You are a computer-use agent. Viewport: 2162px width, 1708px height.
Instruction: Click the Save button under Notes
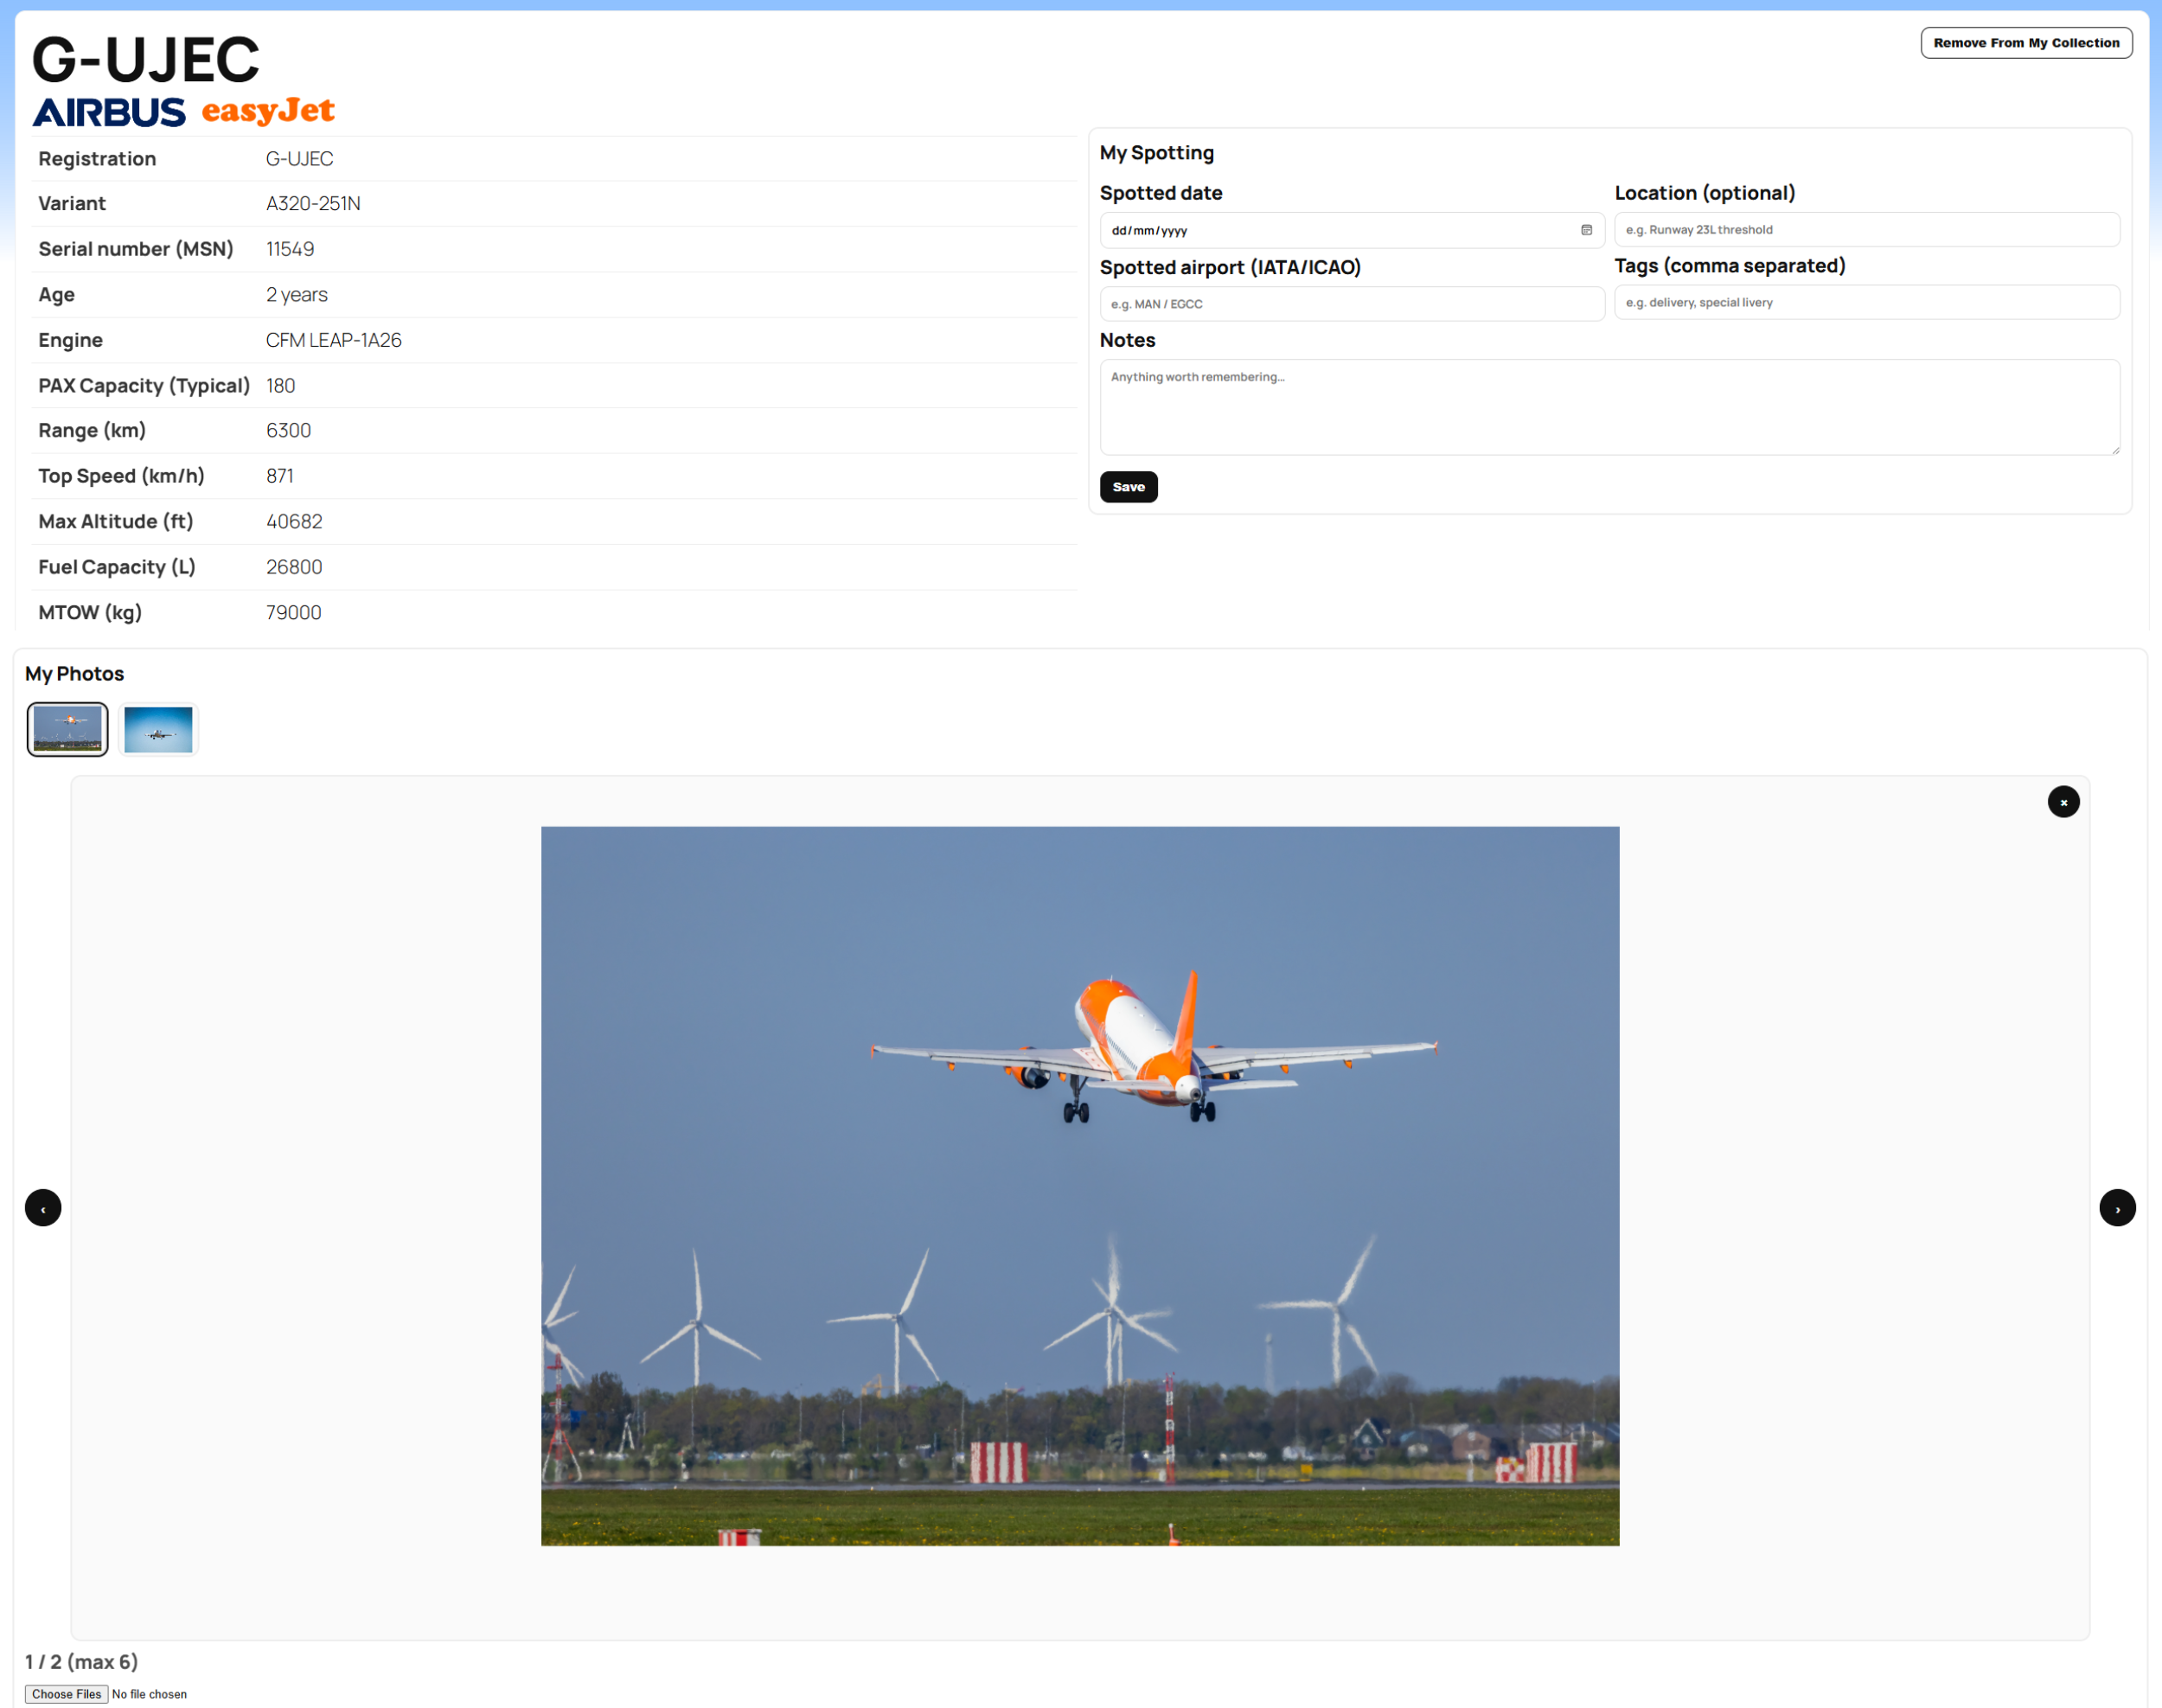(x=1128, y=487)
